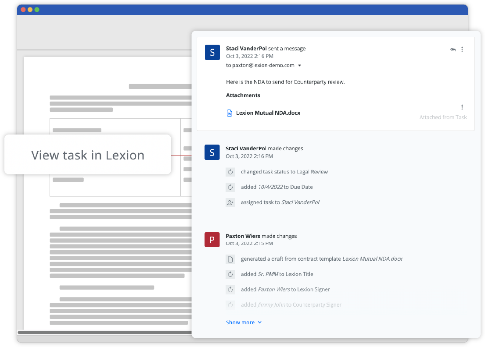Screen dimensions: 485x347
Task: Click the Word document icon for the attachment
Action: [230, 113]
